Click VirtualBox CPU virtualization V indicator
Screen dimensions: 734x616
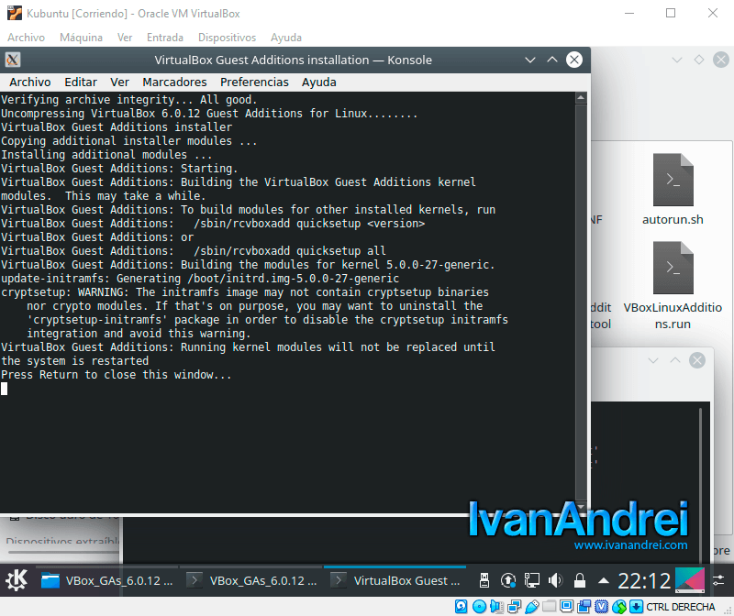click(602, 607)
